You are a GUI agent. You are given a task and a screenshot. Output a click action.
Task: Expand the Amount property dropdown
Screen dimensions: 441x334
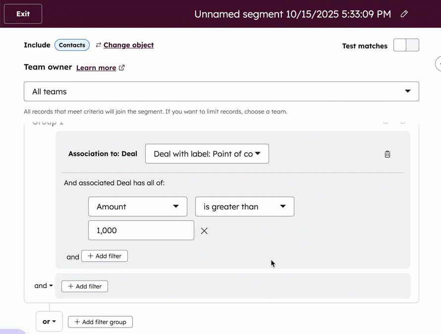(x=137, y=207)
